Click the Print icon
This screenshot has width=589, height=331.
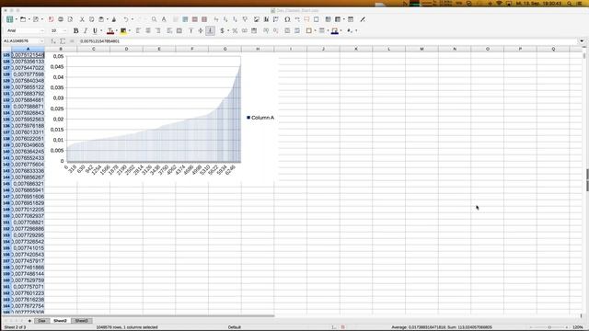click(61, 19)
